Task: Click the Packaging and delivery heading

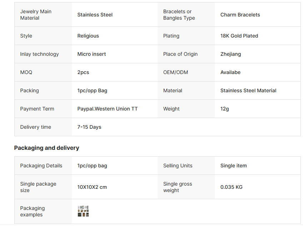Action: pyautogui.click(x=46, y=148)
